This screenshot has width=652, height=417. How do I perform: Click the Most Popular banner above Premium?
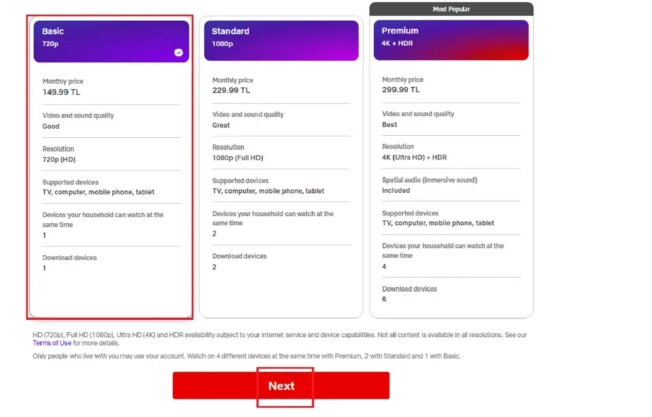point(451,9)
